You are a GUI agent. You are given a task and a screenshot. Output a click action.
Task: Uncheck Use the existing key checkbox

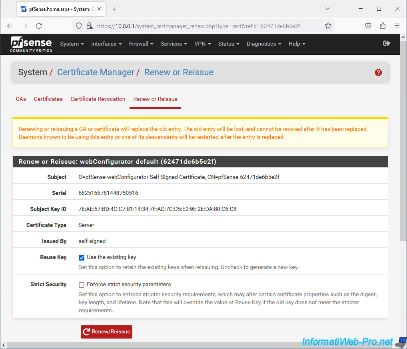(x=82, y=257)
